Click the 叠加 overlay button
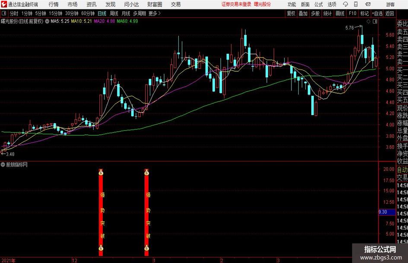Image resolution: width=408 pixels, height=263 pixels. 303,13
